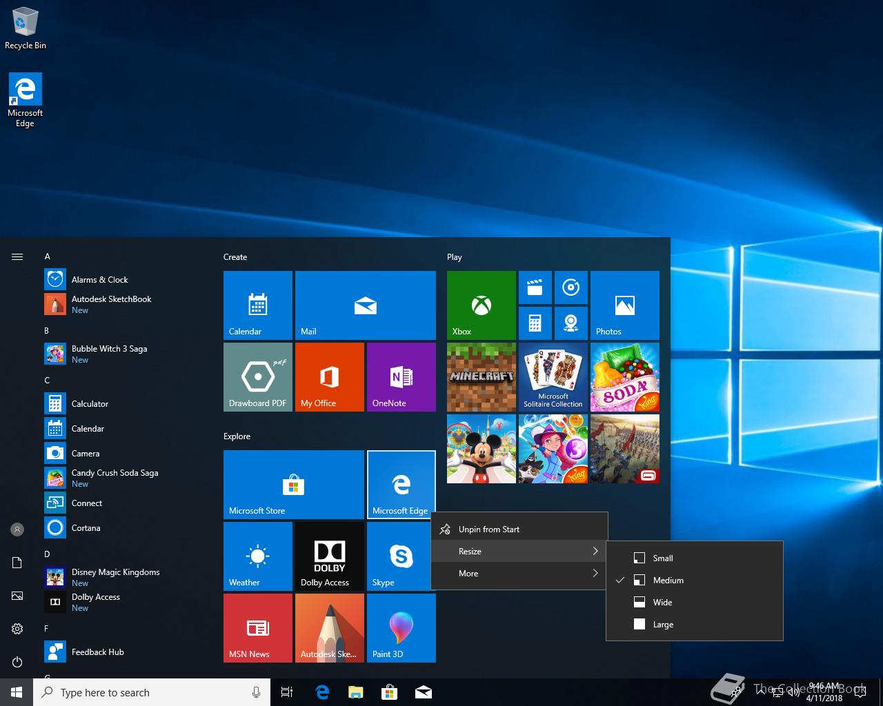The width and height of the screenshot is (883, 706).
Task: Open Documents from Start sidebar
Action: pyautogui.click(x=17, y=563)
